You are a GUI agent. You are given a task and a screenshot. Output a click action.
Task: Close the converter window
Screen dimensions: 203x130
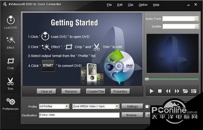pos(196,5)
